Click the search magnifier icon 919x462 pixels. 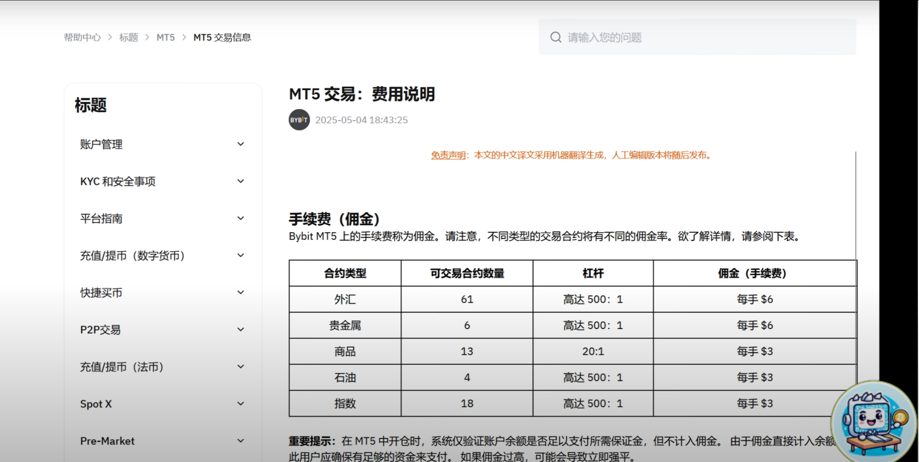pyautogui.click(x=555, y=37)
